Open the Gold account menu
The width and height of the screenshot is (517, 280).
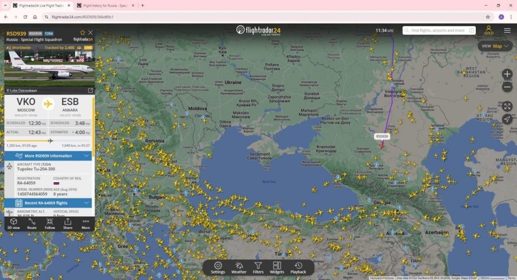[489, 30]
